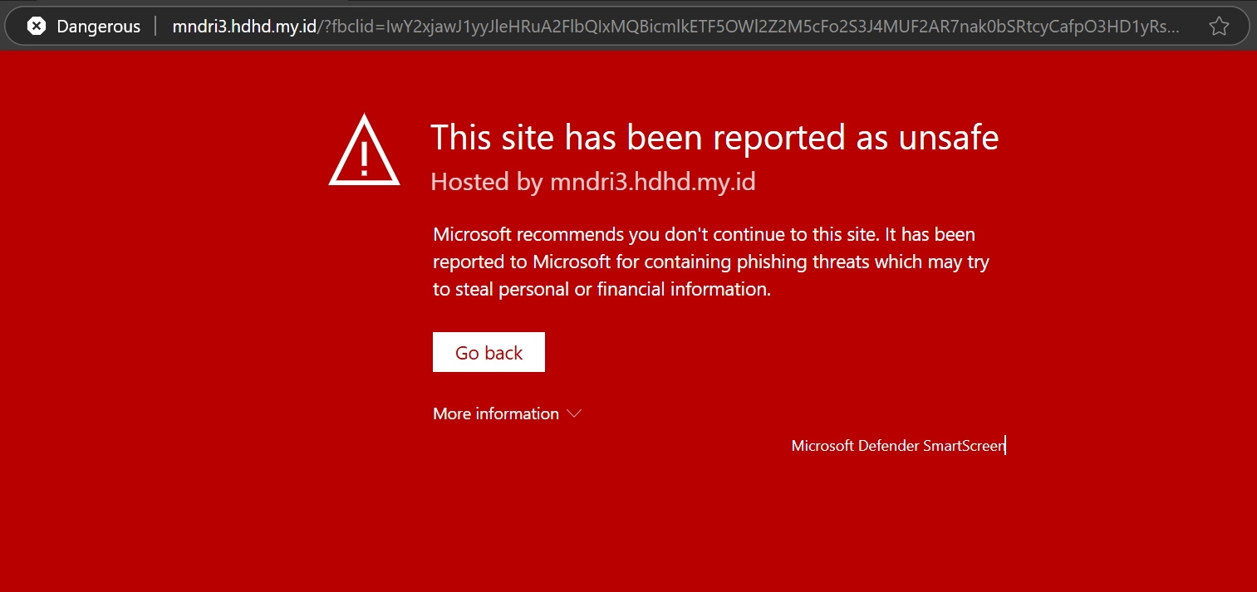
Task: Click the white warning triangle icon
Action: (x=365, y=150)
